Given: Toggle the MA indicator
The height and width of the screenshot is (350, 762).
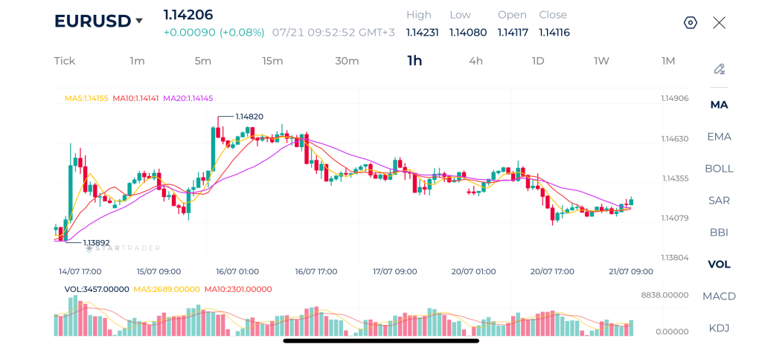Looking at the screenshot, I should (720, 105).
